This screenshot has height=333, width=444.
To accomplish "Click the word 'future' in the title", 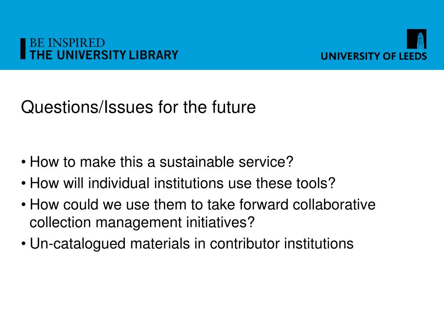I will [234, 108].
